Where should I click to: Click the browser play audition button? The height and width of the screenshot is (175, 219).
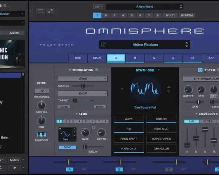tap(15, 168)
